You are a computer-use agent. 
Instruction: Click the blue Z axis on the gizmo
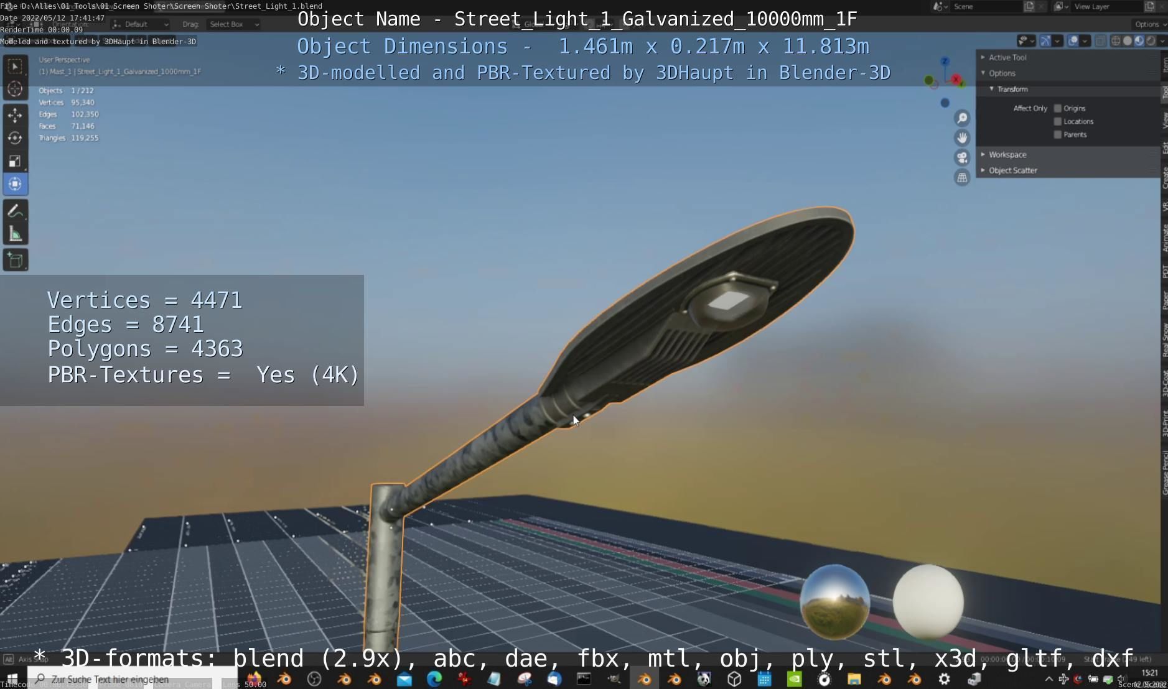[945, 61]
